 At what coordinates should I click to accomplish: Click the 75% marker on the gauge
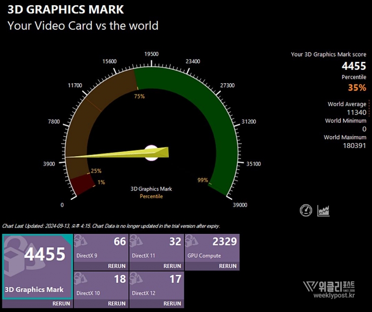(x=139, y=96)
